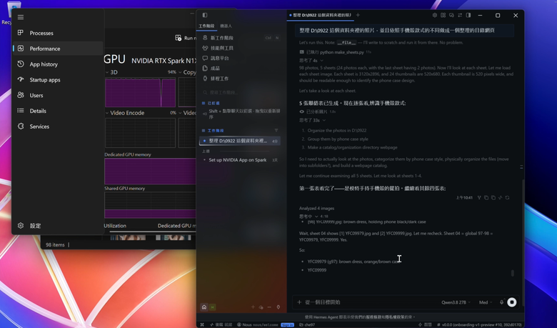The width and height of the screenshot is (557, 328).
Task: Click the plus icon at sidebar bottom
Action: pyautogui.click(x=253, y=307)
